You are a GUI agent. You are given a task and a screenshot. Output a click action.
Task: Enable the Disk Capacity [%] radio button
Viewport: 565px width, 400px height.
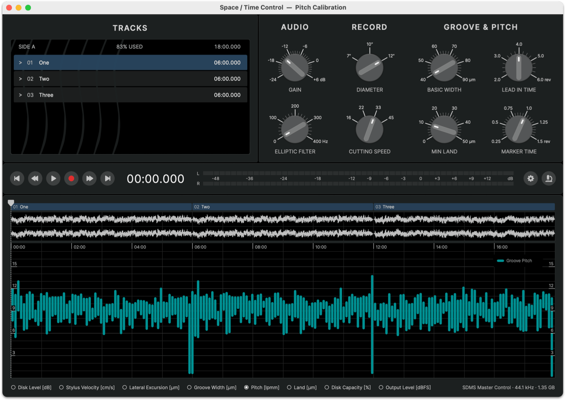click(327, 387)
